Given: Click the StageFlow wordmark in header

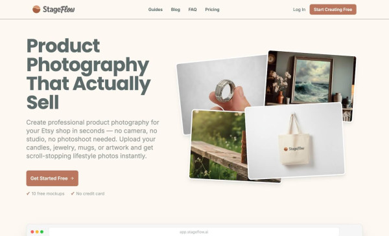Looking at the screenshot, I should coord(59,10).
